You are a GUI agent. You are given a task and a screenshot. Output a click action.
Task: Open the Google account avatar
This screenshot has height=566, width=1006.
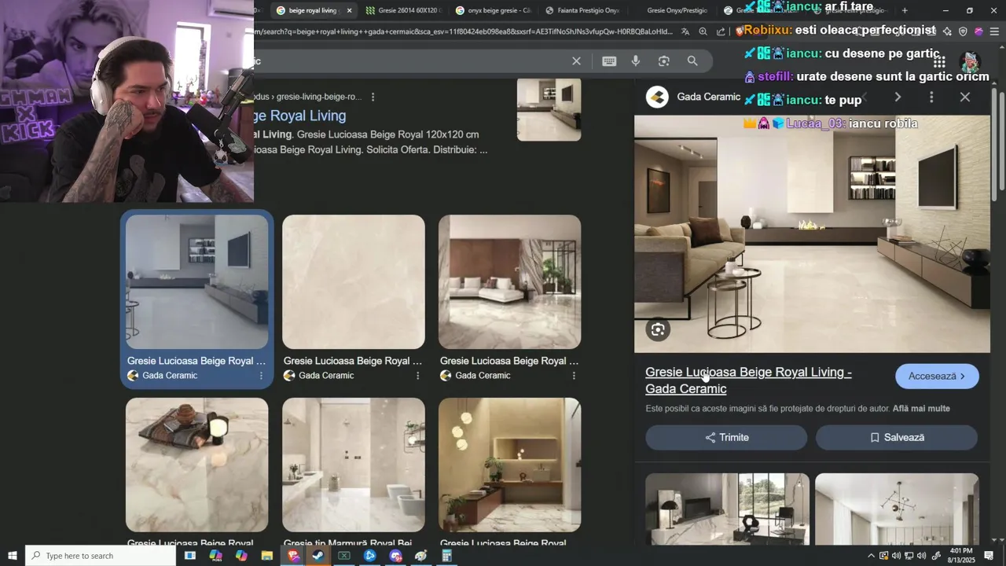click(x=970, y=61)
